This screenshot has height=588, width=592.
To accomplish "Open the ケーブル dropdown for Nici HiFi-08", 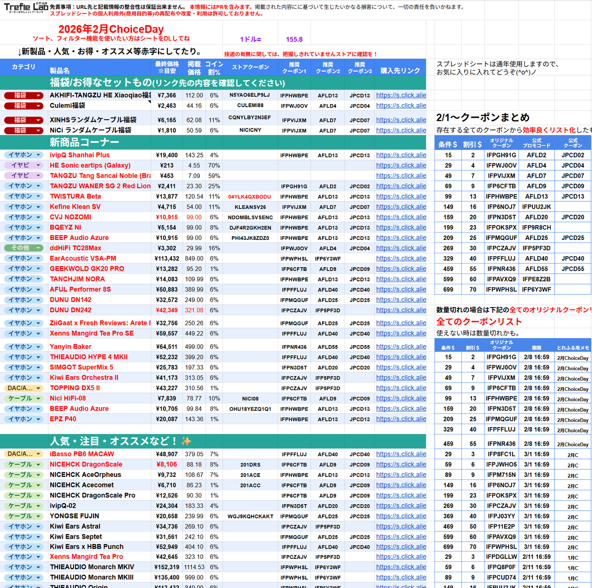I will coord(24,398).
